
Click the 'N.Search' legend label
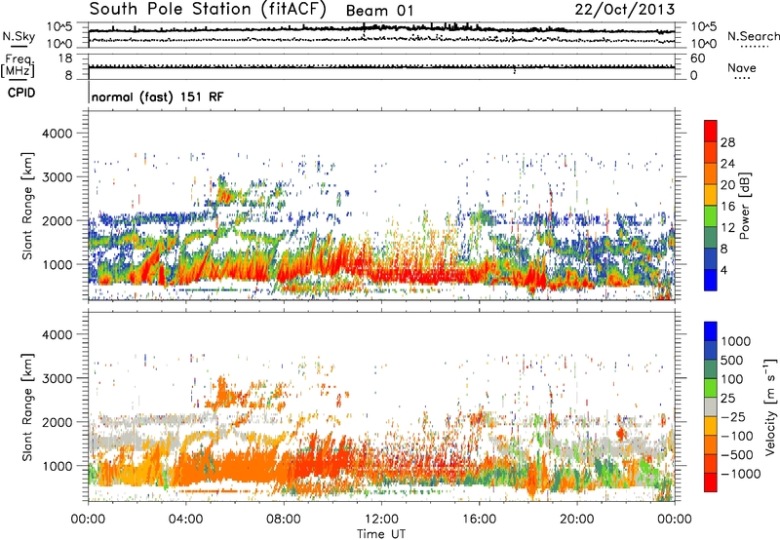click(x=753, y=36)
